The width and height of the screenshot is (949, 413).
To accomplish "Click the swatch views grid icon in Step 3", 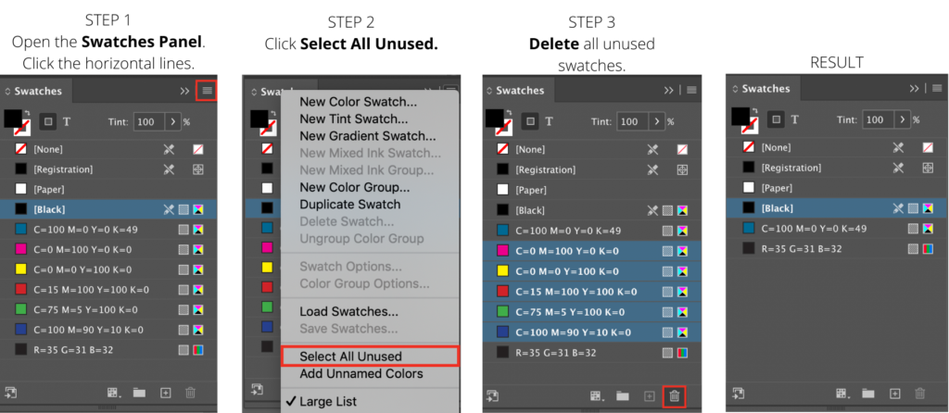I will 597,396.
